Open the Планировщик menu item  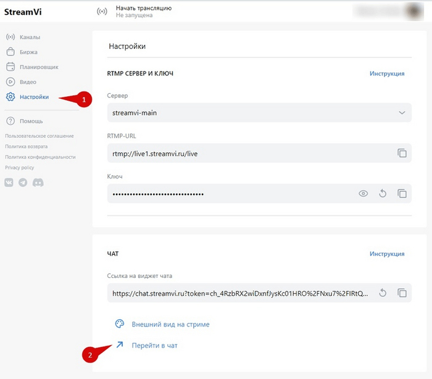(x=39, y=67)
